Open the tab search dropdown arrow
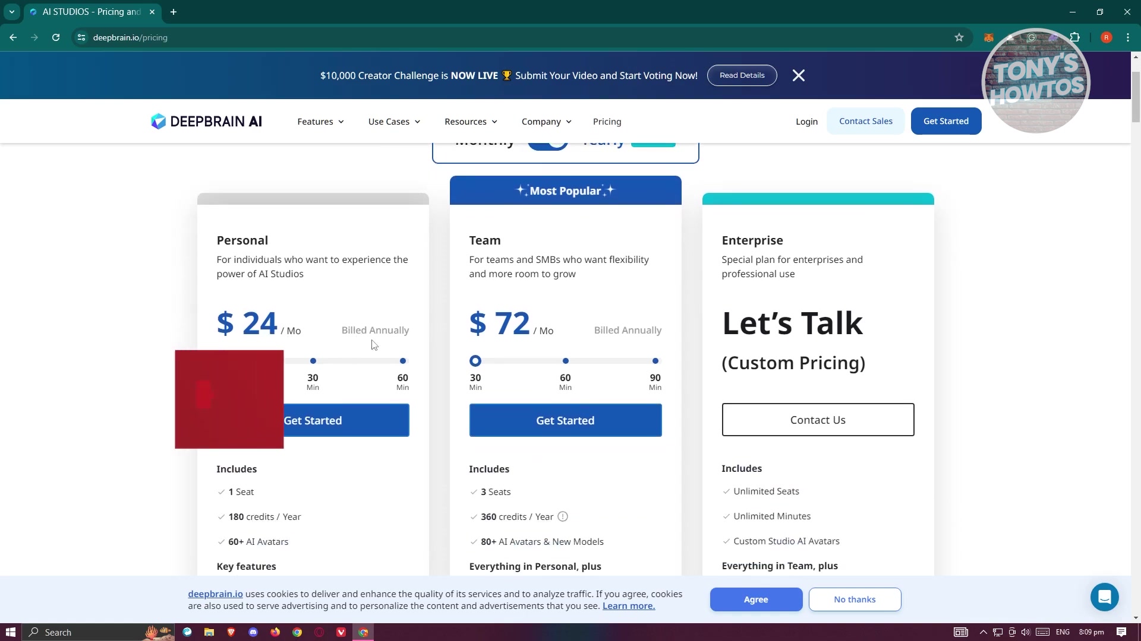Viewport: 1141px width, 641px height. click(x=11, y=12)
